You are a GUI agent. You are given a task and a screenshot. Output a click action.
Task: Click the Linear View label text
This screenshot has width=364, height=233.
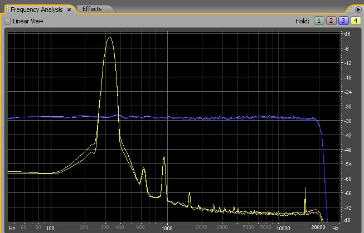[x=28, y=21]
